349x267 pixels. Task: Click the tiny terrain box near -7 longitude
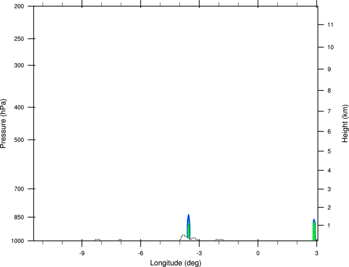point(120,240)
